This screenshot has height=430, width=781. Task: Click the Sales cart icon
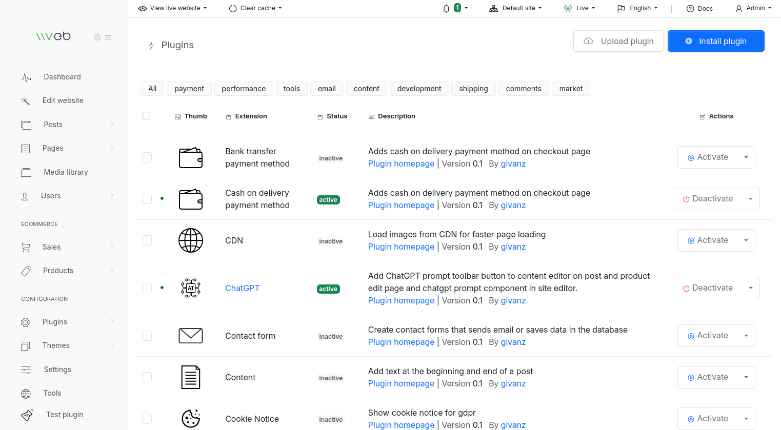click(x=26, y=248)
